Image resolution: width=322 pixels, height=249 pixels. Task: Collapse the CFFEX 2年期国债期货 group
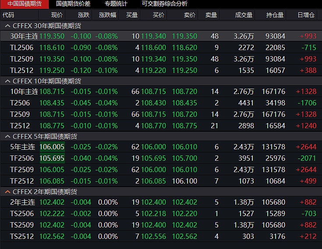point(7,192)
